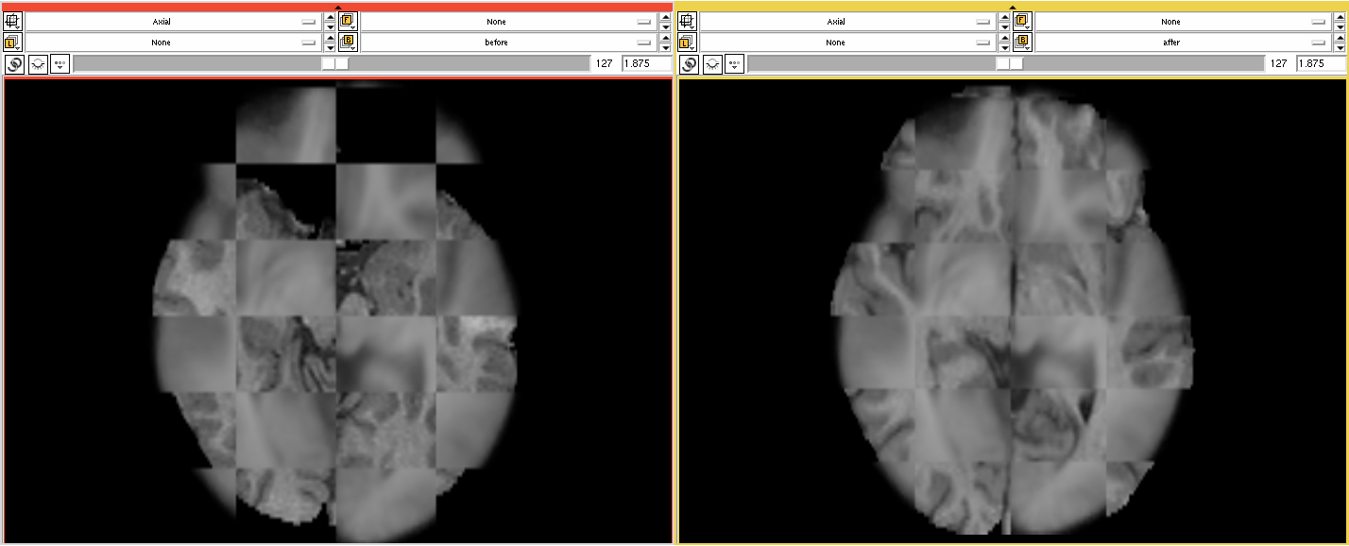Open label layer icon in red viewer
The image size is (1349, 546).
click(x=13, y=43)
